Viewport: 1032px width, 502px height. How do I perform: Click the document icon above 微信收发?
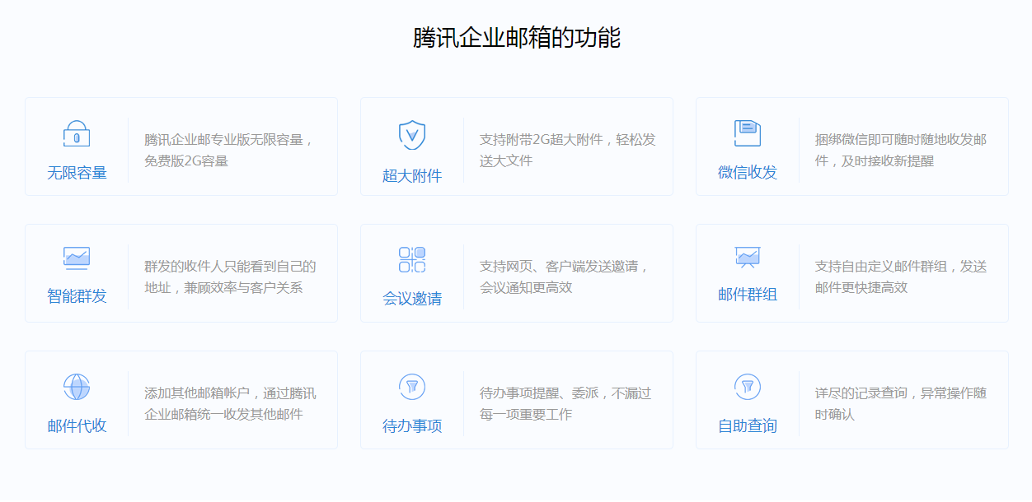(x=748, y=133)
